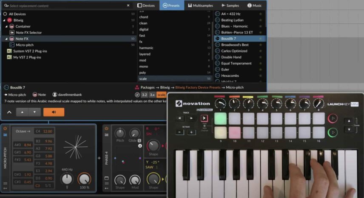Click the tuning fork icon under 440 Hz
The width and height of the screenshot is (364, 198).
click(x=67, y=187)
